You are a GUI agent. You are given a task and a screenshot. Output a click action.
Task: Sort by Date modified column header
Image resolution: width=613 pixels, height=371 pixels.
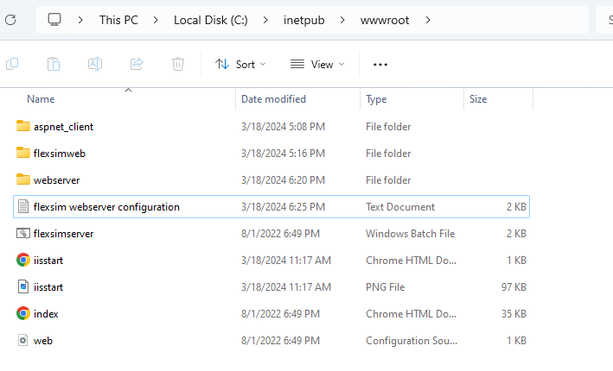[273, 99]
